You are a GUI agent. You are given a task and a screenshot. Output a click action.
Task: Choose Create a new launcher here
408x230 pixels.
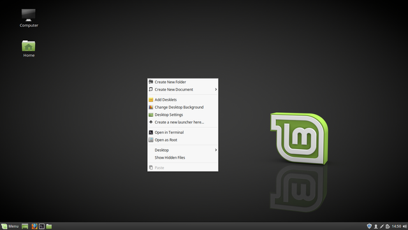tap(183, 122)
